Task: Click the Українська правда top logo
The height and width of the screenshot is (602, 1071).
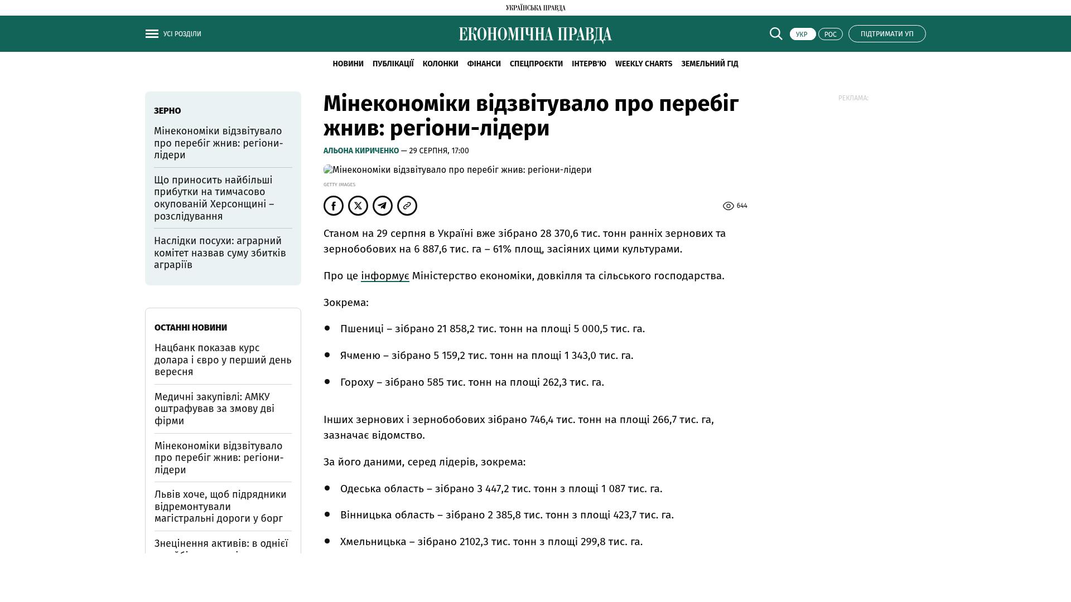Action: click(x=535, y=8)
